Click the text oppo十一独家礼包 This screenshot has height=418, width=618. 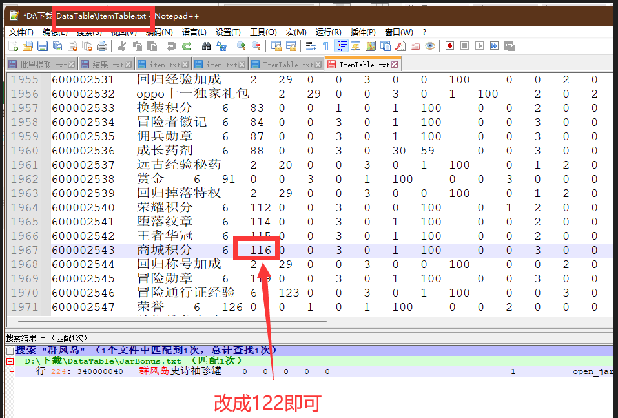192,94
